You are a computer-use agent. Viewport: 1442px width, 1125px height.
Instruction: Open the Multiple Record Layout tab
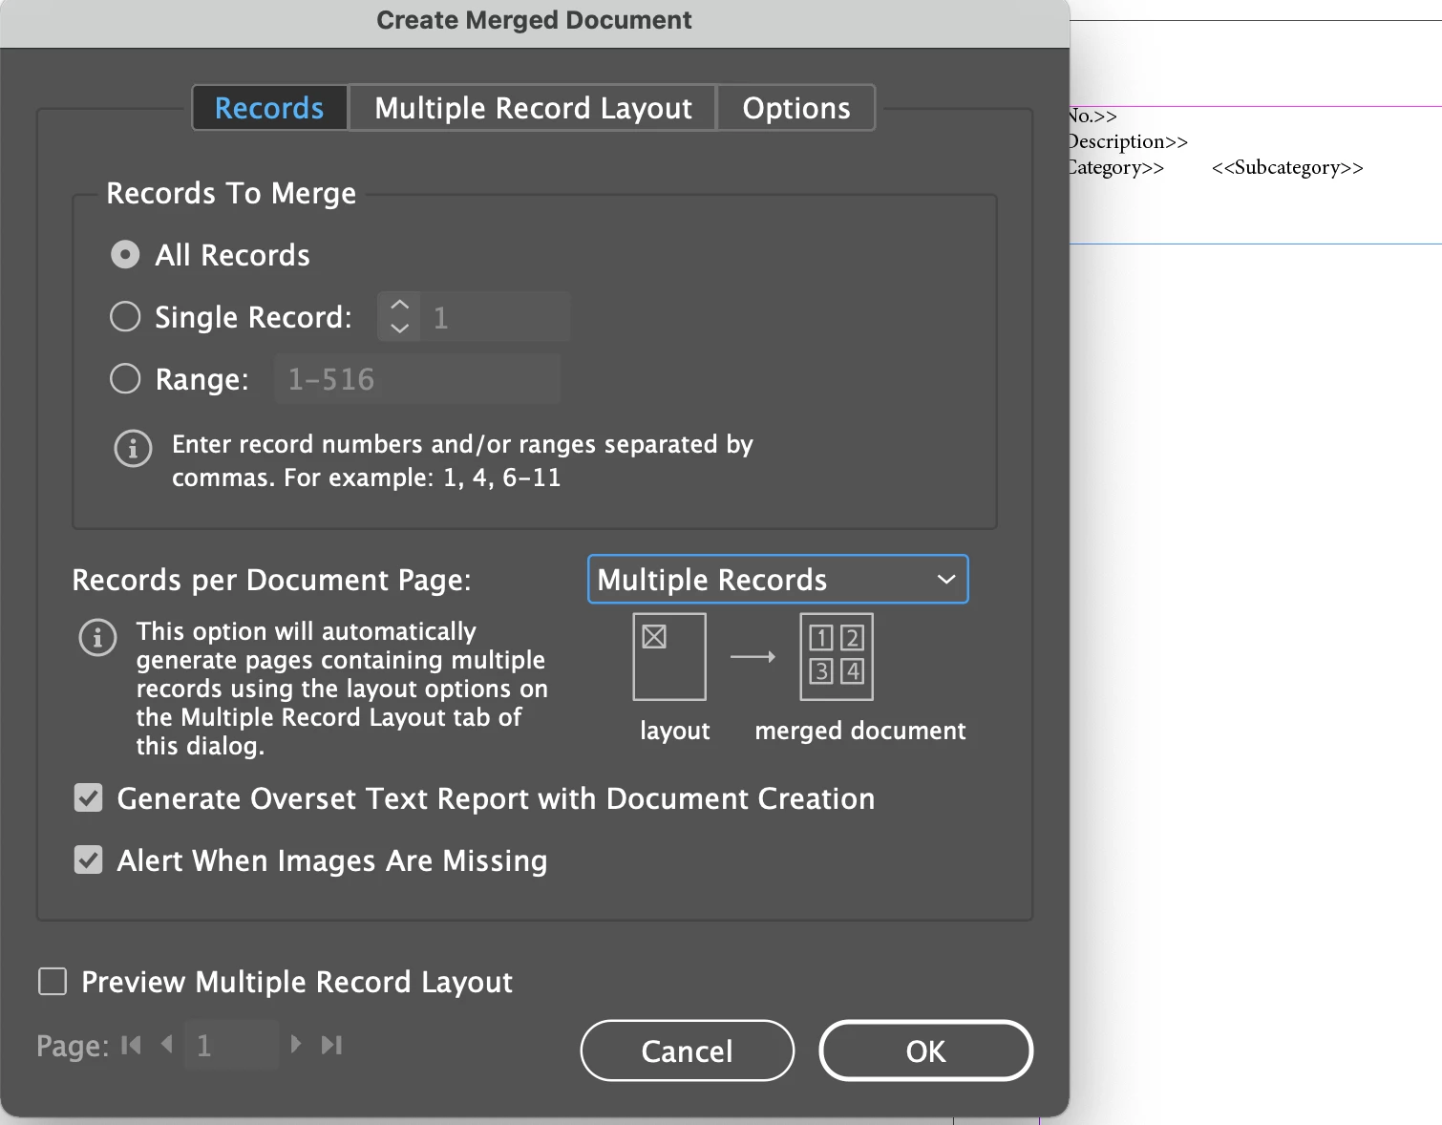tap(533, 108)
